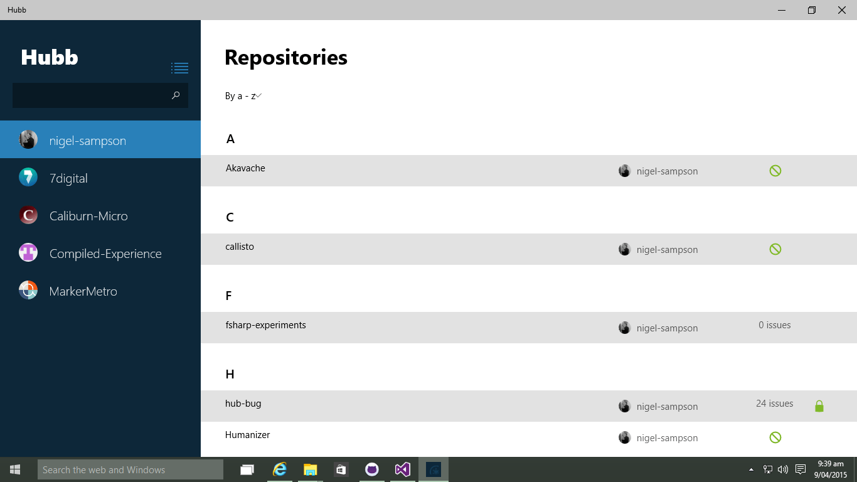
Task: Open the Akavache repository
Action: [x=529, y=171]
